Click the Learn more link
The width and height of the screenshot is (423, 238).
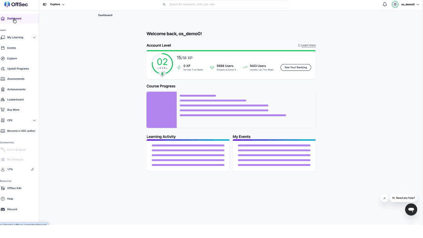tap(308, 45)
